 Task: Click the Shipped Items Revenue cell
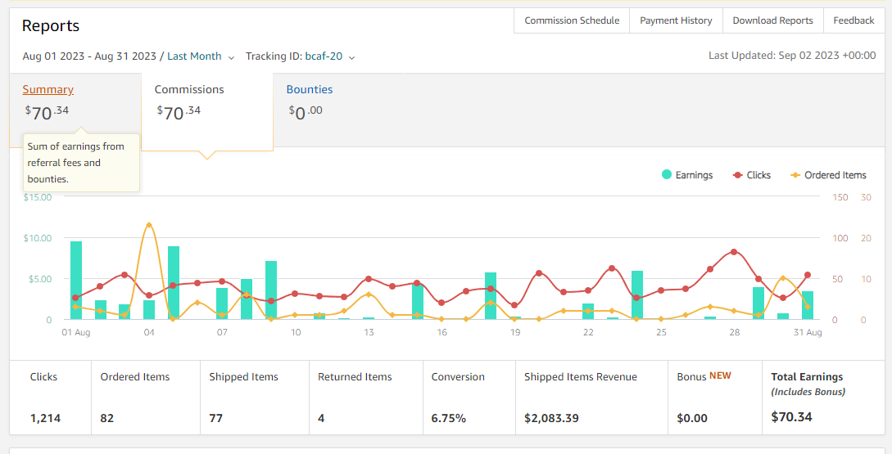pyautogui.click(x=591, y=398)
